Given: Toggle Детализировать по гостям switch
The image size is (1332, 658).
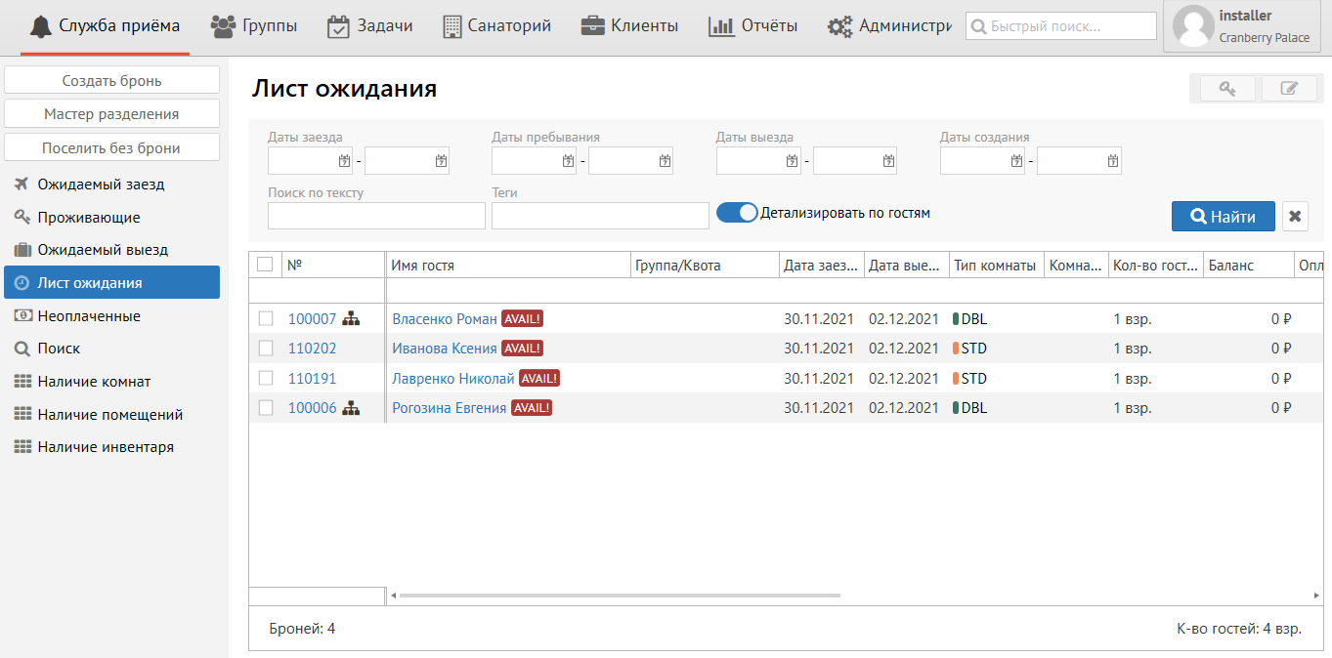Looking at the screenshot, I should click(737, 213).
